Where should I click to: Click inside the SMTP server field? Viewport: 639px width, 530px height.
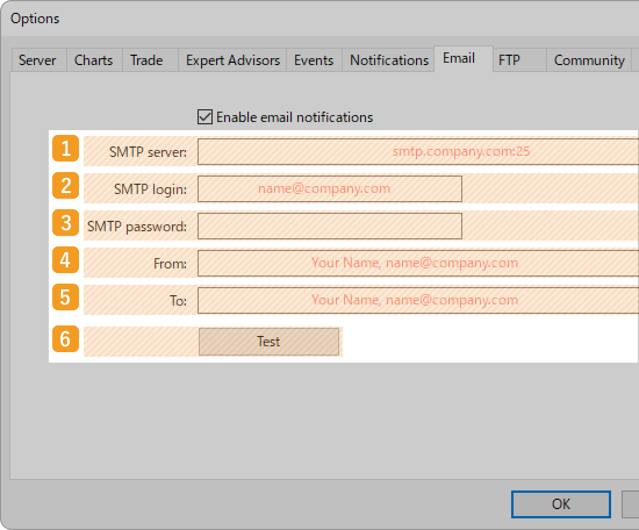tap(407, 152)
